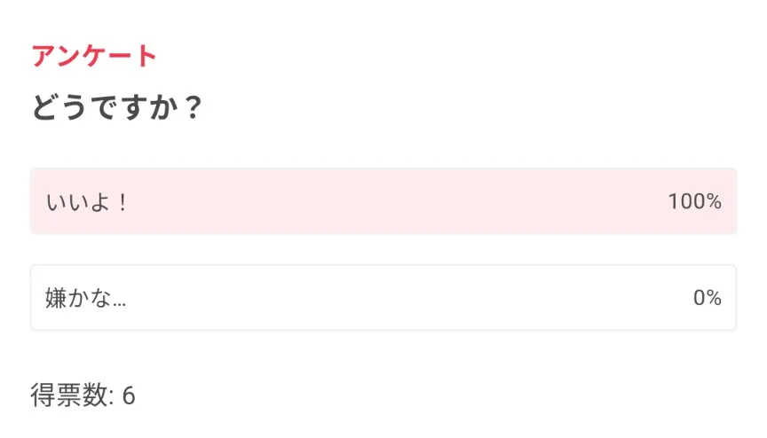This screenshot has height=438, width=767.
Task: Click the question mark in the title
Action: click(194, 109)
